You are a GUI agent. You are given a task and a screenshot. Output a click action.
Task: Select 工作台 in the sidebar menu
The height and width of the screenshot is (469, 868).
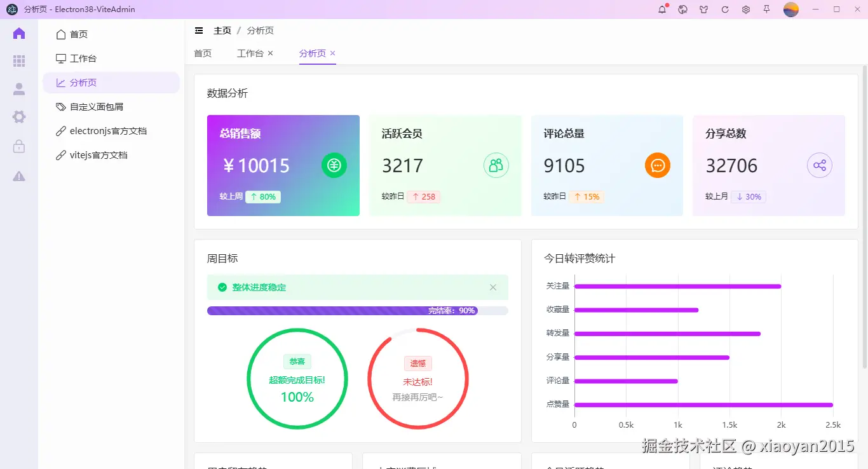pyautogui.click(x=83, y=58)
